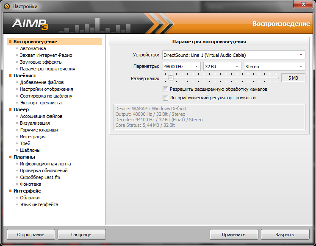Select the Плагины category
This screenshot has height=246, width=316.
[24, 157]
